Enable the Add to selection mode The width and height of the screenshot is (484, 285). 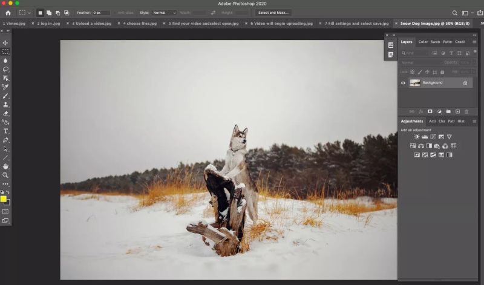point(48,13)
